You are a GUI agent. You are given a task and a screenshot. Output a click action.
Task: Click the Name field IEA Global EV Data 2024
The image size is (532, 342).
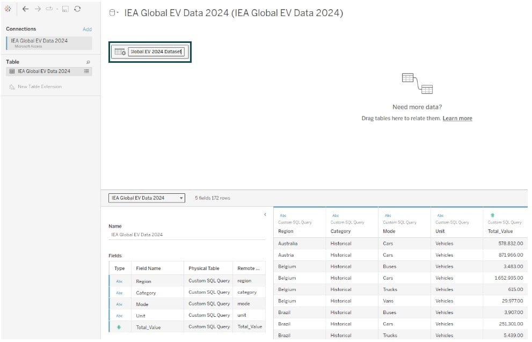point(187,235)
